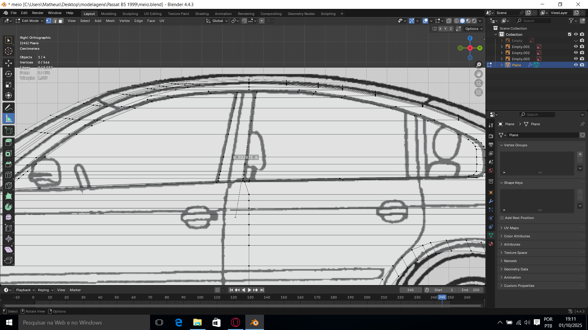This screenshot has width=588, height=330.
Task: Toggle X-Ray view in the header
Action: tap(449, 21)
